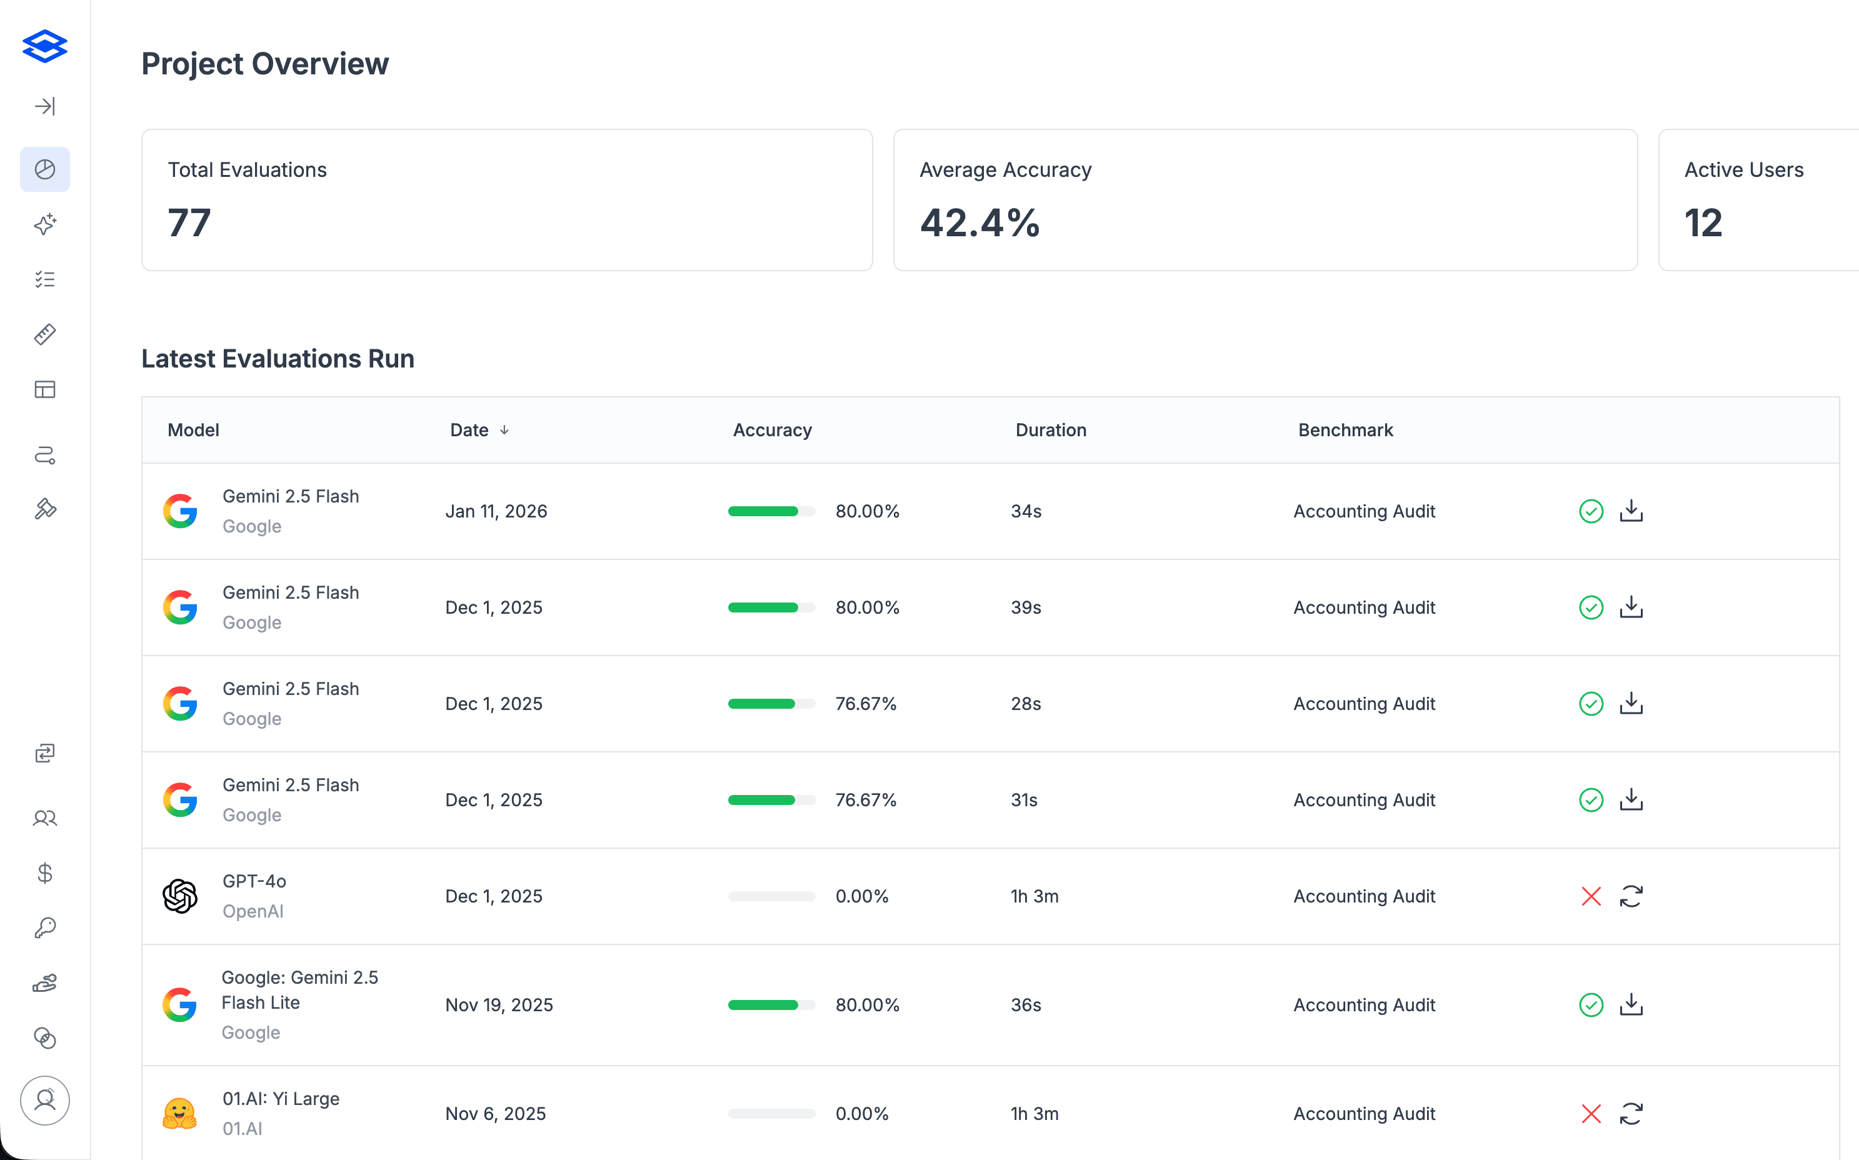This screenshot has width=1859, height=1160.
Task: Retry the failed GPT-4o evaluation
Action: [1630, 896]
